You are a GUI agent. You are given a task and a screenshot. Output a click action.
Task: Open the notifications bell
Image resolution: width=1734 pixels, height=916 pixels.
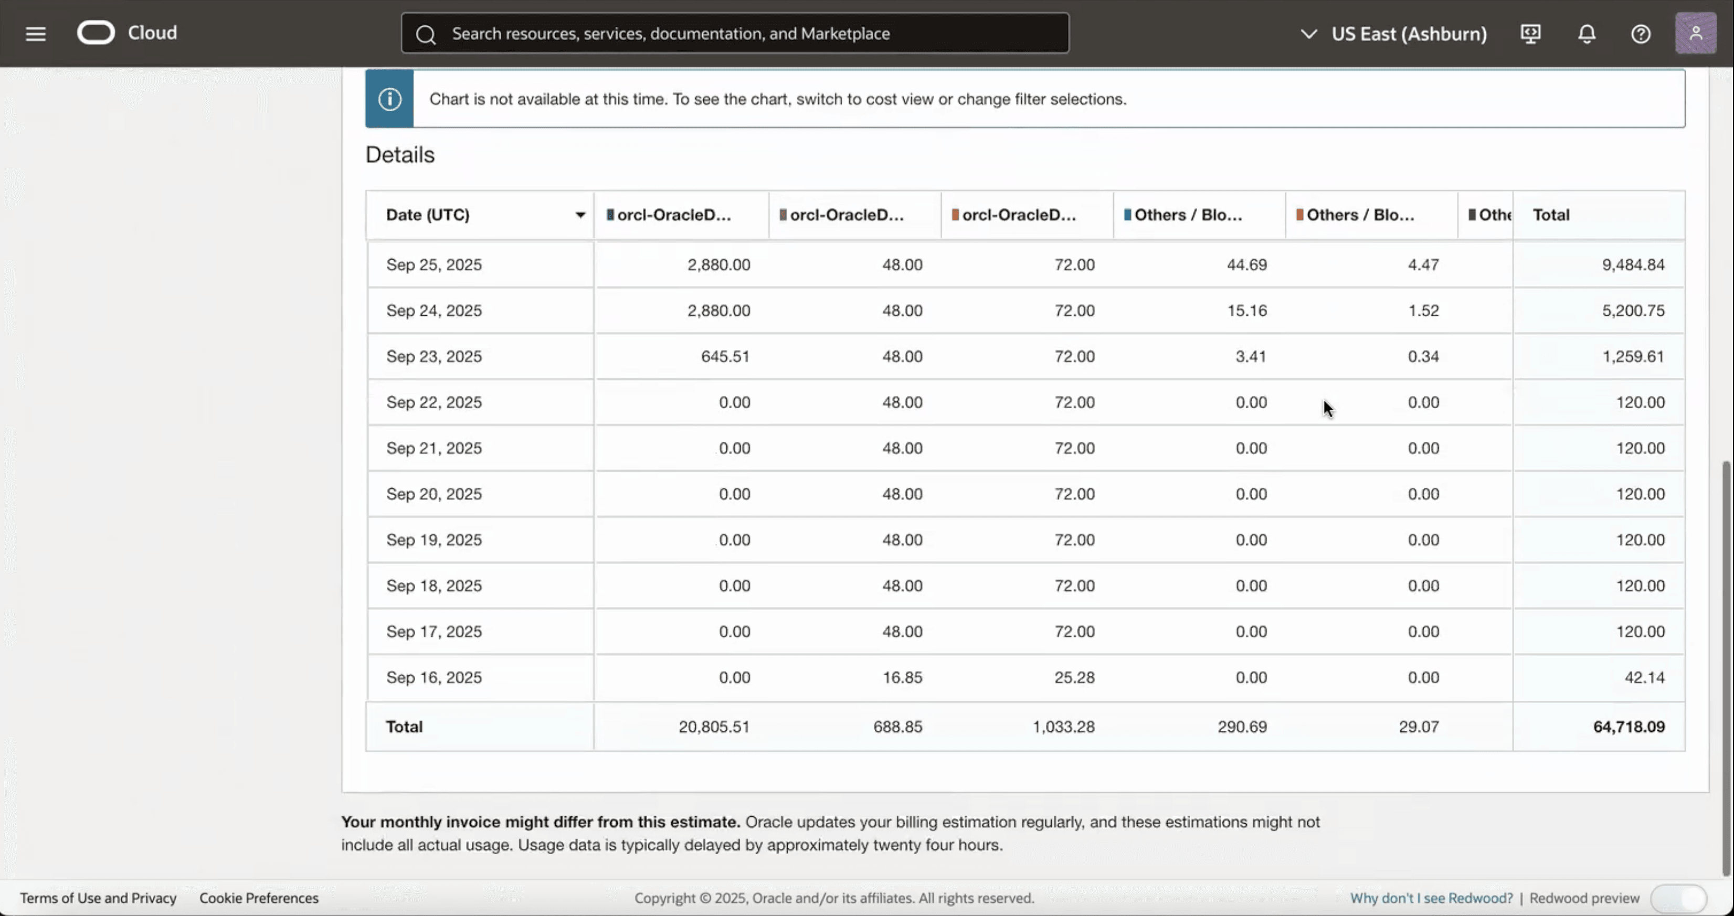[x=1586, y=33]
